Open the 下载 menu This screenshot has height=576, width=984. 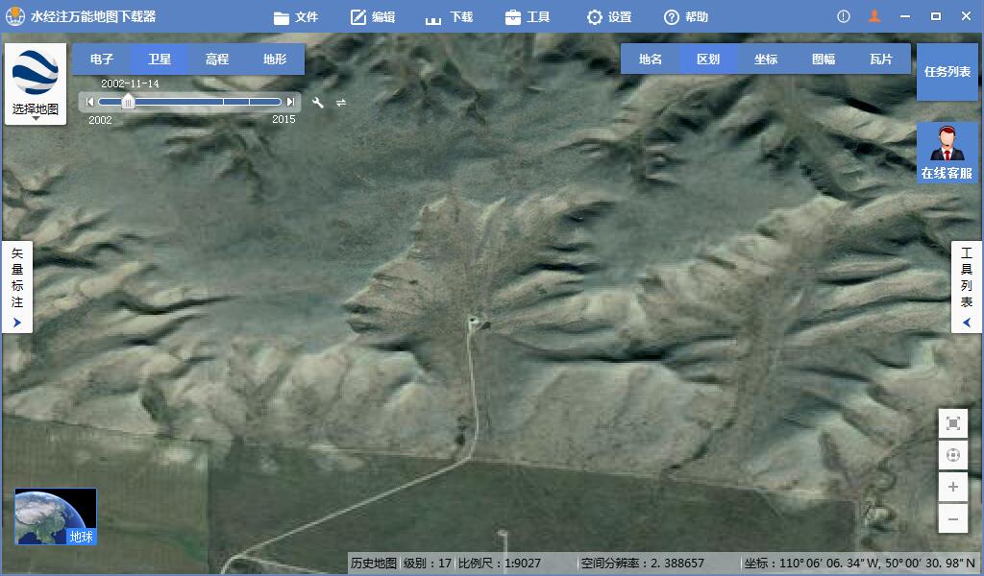pyautogui.click(x=449, y=17)
